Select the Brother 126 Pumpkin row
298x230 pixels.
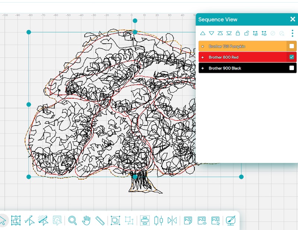247,46
